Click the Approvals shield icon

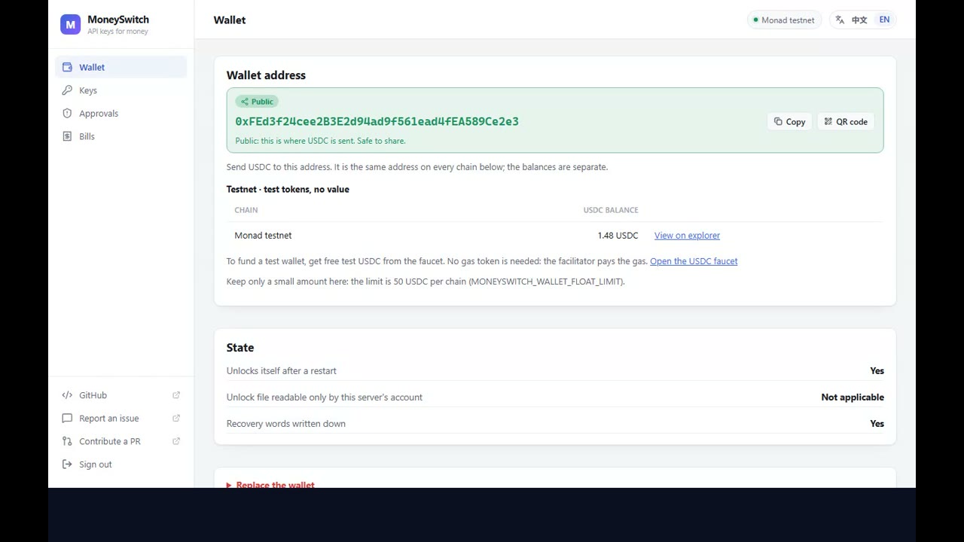[x=67, y=114]
